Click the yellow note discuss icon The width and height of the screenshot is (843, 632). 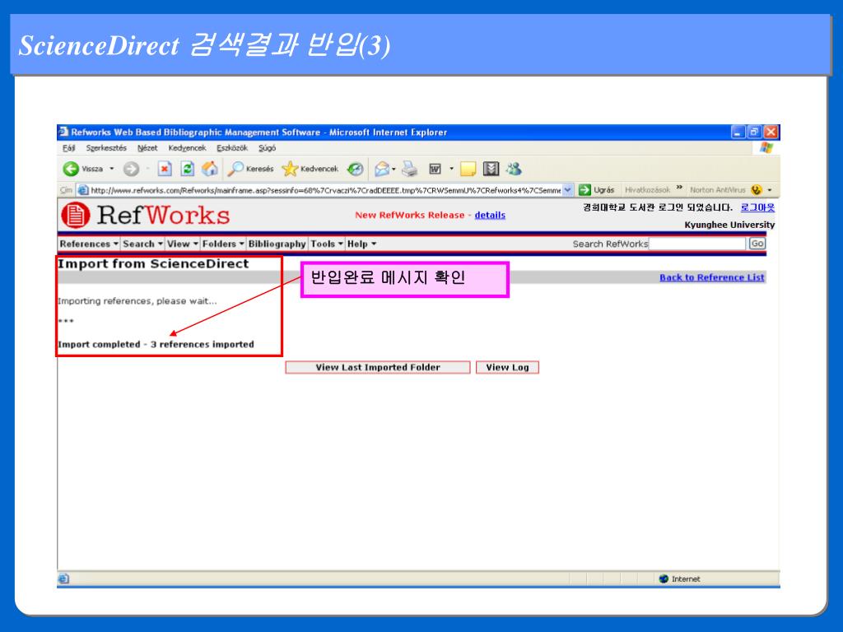[468, 169]
